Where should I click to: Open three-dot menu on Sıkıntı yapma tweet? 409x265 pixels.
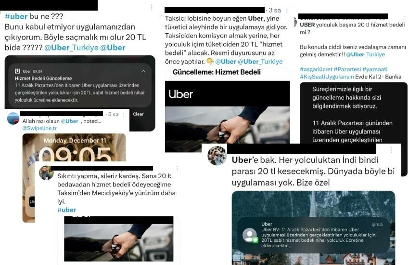(178, 169)
